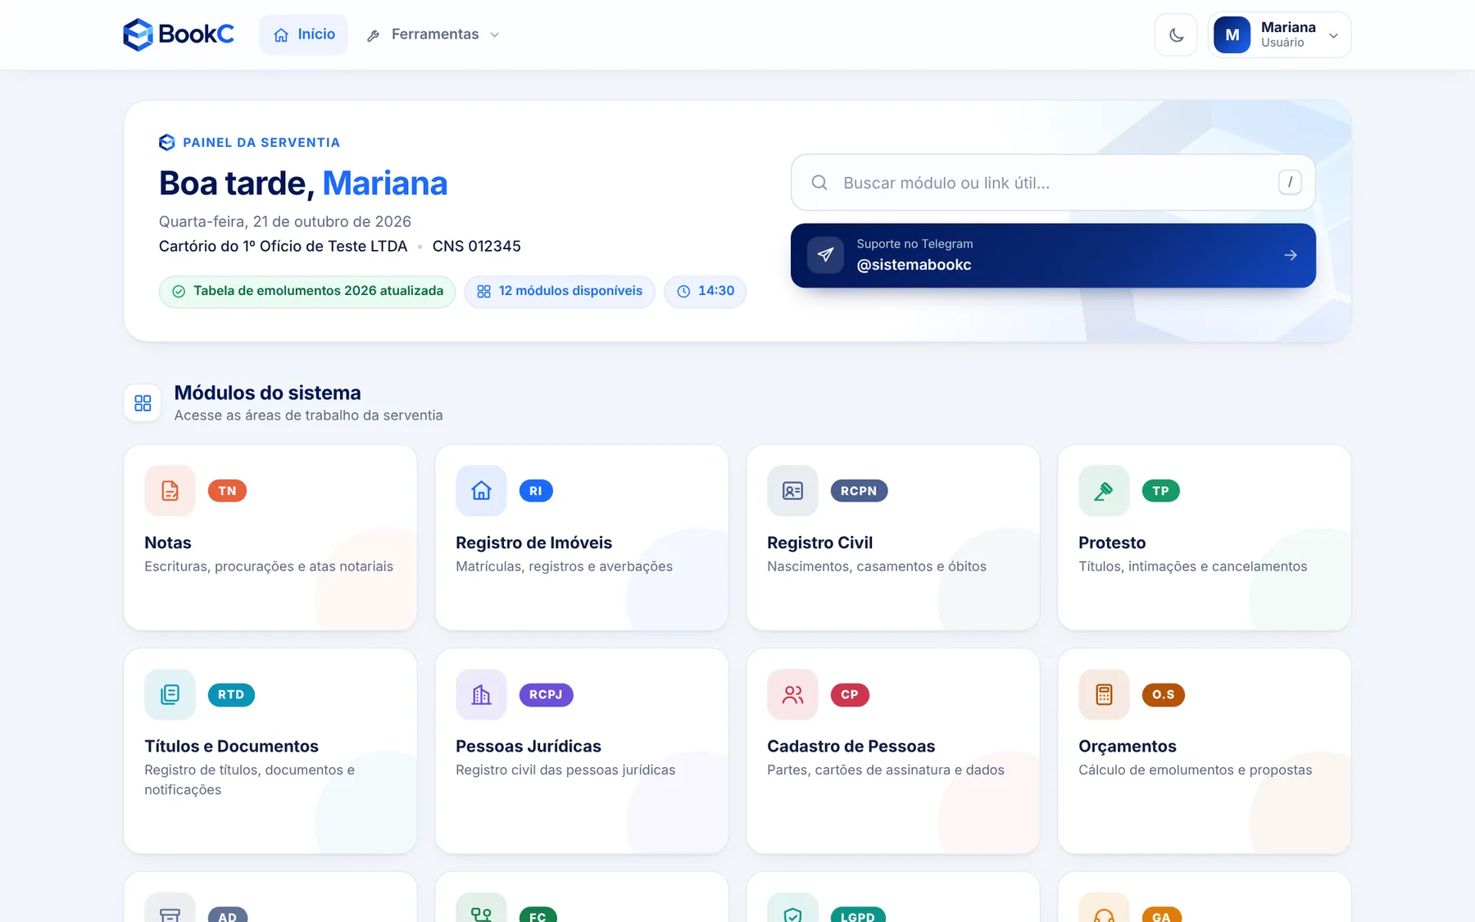Screen dimensions: 1475x922
Task: Click the 14:30 clock badge
Action: tap(705, 291)
